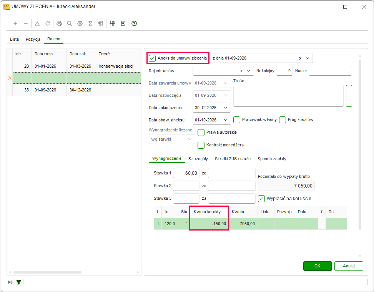Click the broadcast signal icon in status bar

10,282
